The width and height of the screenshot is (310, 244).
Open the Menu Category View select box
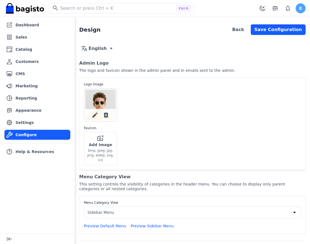(192, 212)
